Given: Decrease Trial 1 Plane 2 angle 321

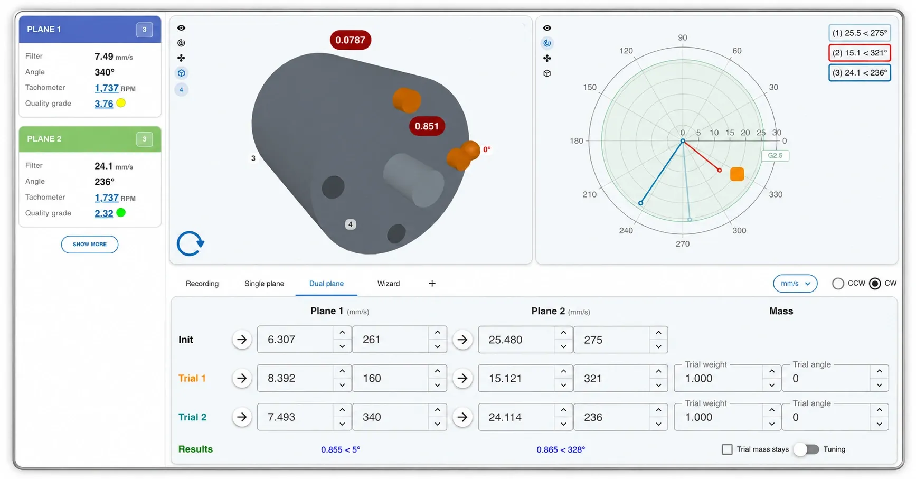Looking at the screenshot, I should 658,385.
